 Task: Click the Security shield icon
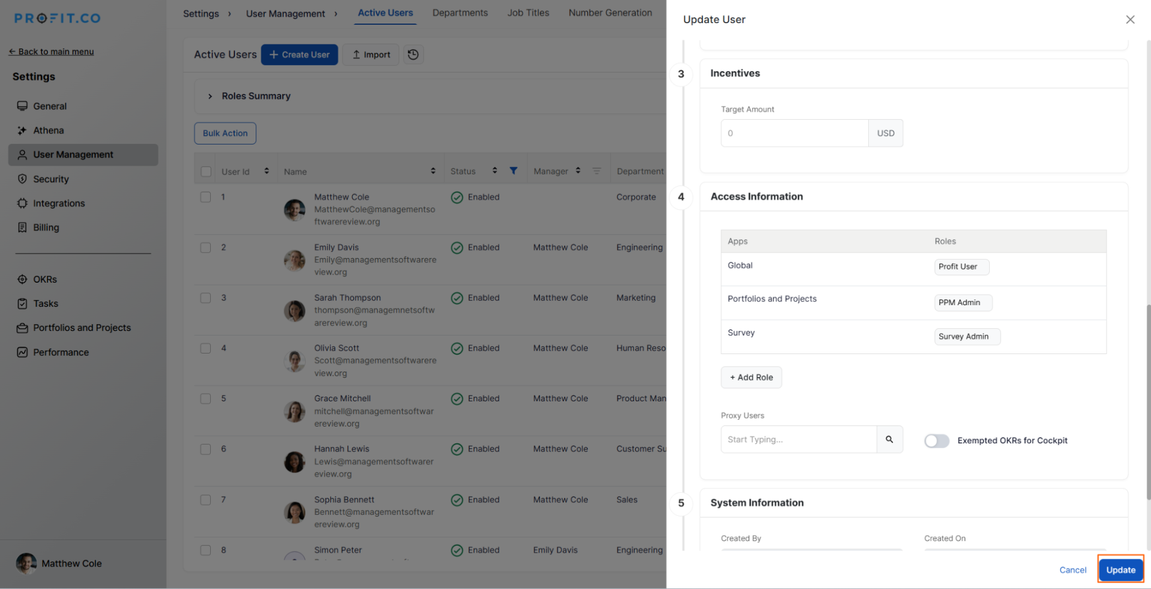[x=22, y=179]
